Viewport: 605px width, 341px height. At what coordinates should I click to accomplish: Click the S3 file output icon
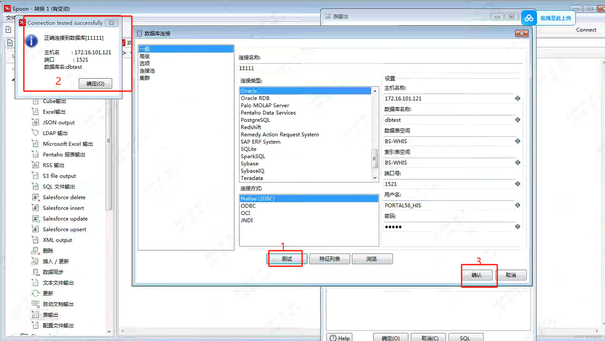pos(35,176)
